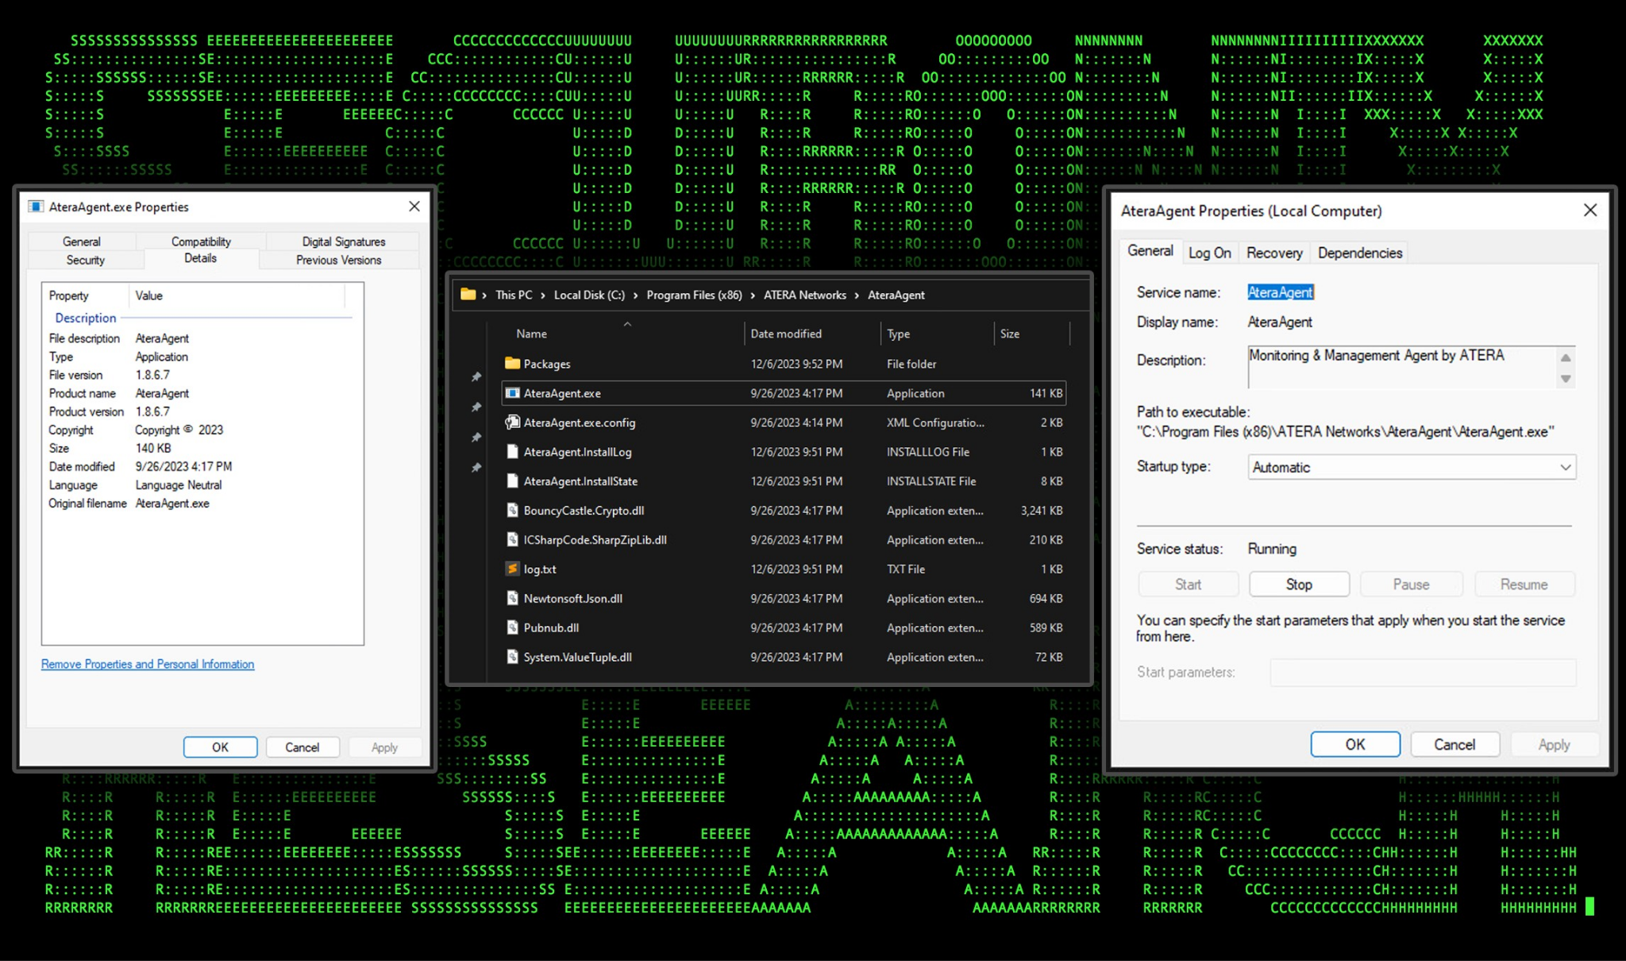Image resolution: width=1626 pixels, height=961 pixels.
Task: Click the AteraAgent.exe application file icon
Action: 512,393
